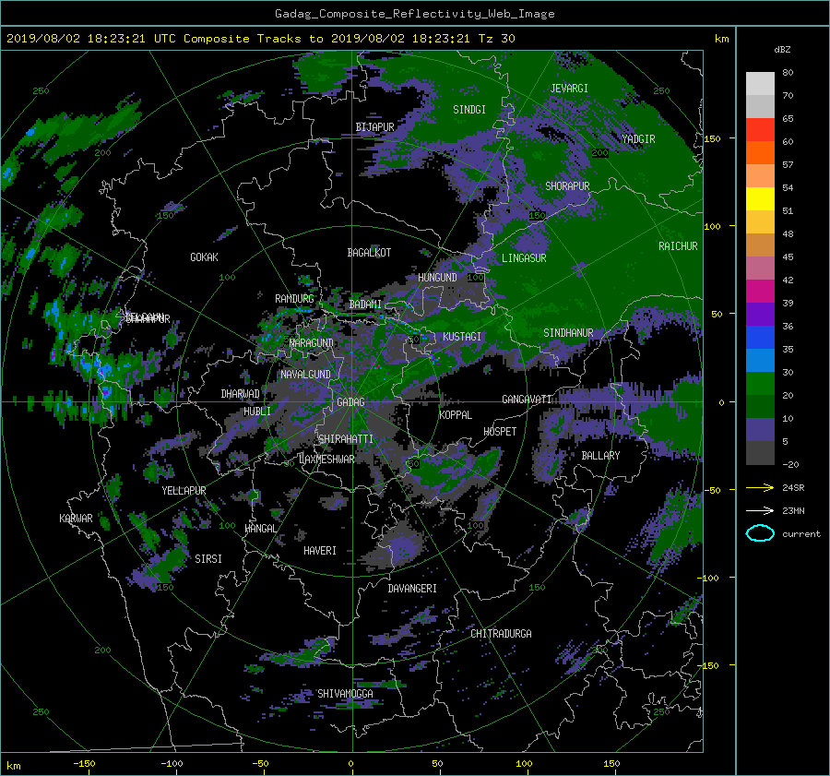The width and height of the screenshot is (830, 776).
Task: Click the SINDGI city label
Action: (x=469, y=110)
